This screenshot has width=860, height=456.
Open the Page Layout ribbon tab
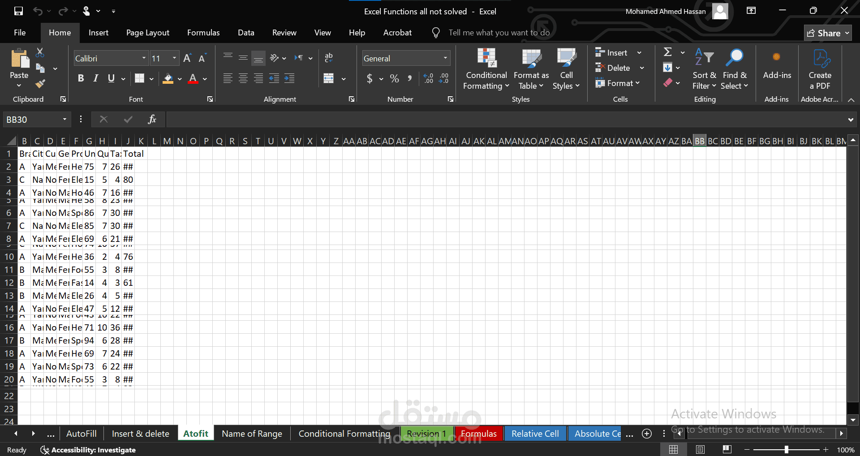point(147,33)
